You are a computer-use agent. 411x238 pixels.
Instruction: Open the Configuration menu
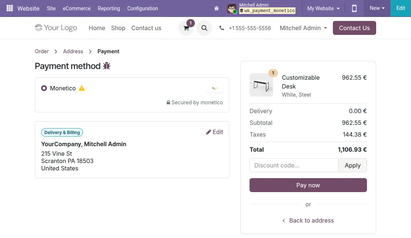(143, 8)
